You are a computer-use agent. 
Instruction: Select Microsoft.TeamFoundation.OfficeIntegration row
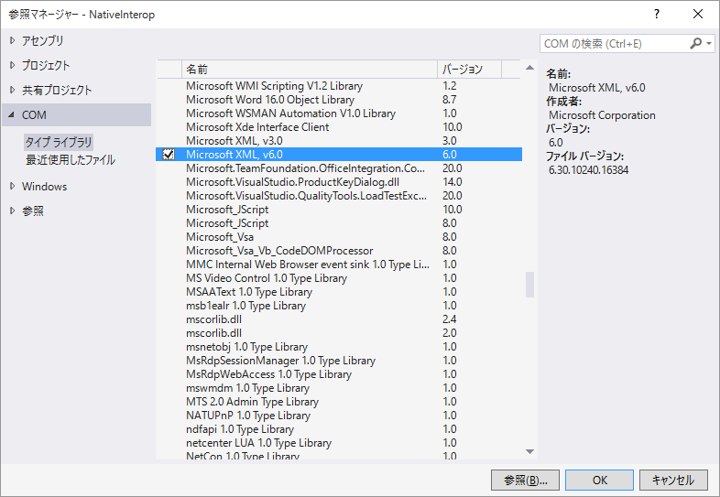[339, 168]
